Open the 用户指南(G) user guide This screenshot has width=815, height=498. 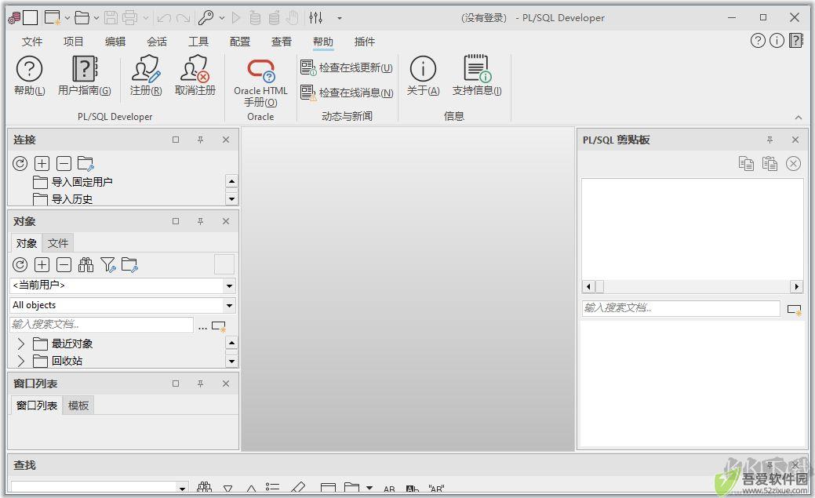click(x=85, y=76)
